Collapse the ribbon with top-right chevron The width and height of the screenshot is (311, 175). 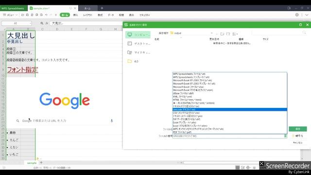[x=307, y=15]
